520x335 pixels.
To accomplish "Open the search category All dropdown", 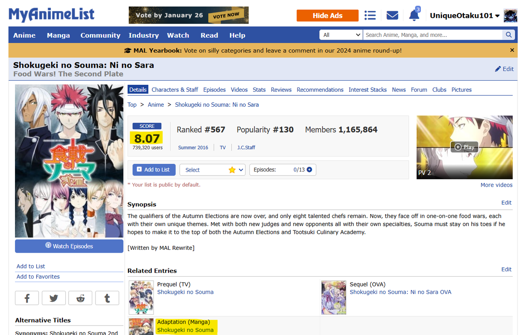I will pos(341,35).
